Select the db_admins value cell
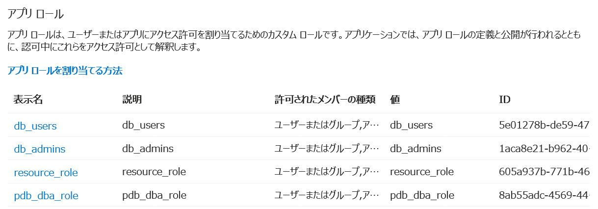This screenshot has width=598, height=209. (416, 148)
